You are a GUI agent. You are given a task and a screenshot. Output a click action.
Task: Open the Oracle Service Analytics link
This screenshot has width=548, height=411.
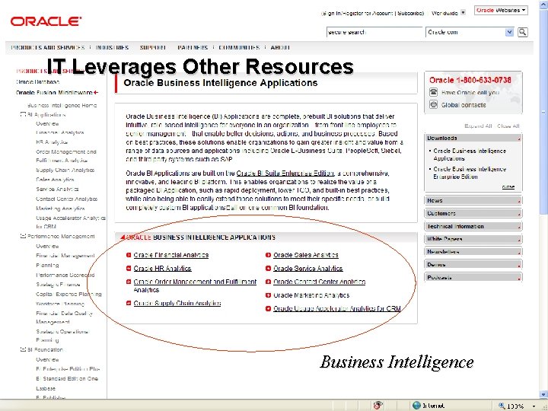pyautogui.click(x=308, y=269)
